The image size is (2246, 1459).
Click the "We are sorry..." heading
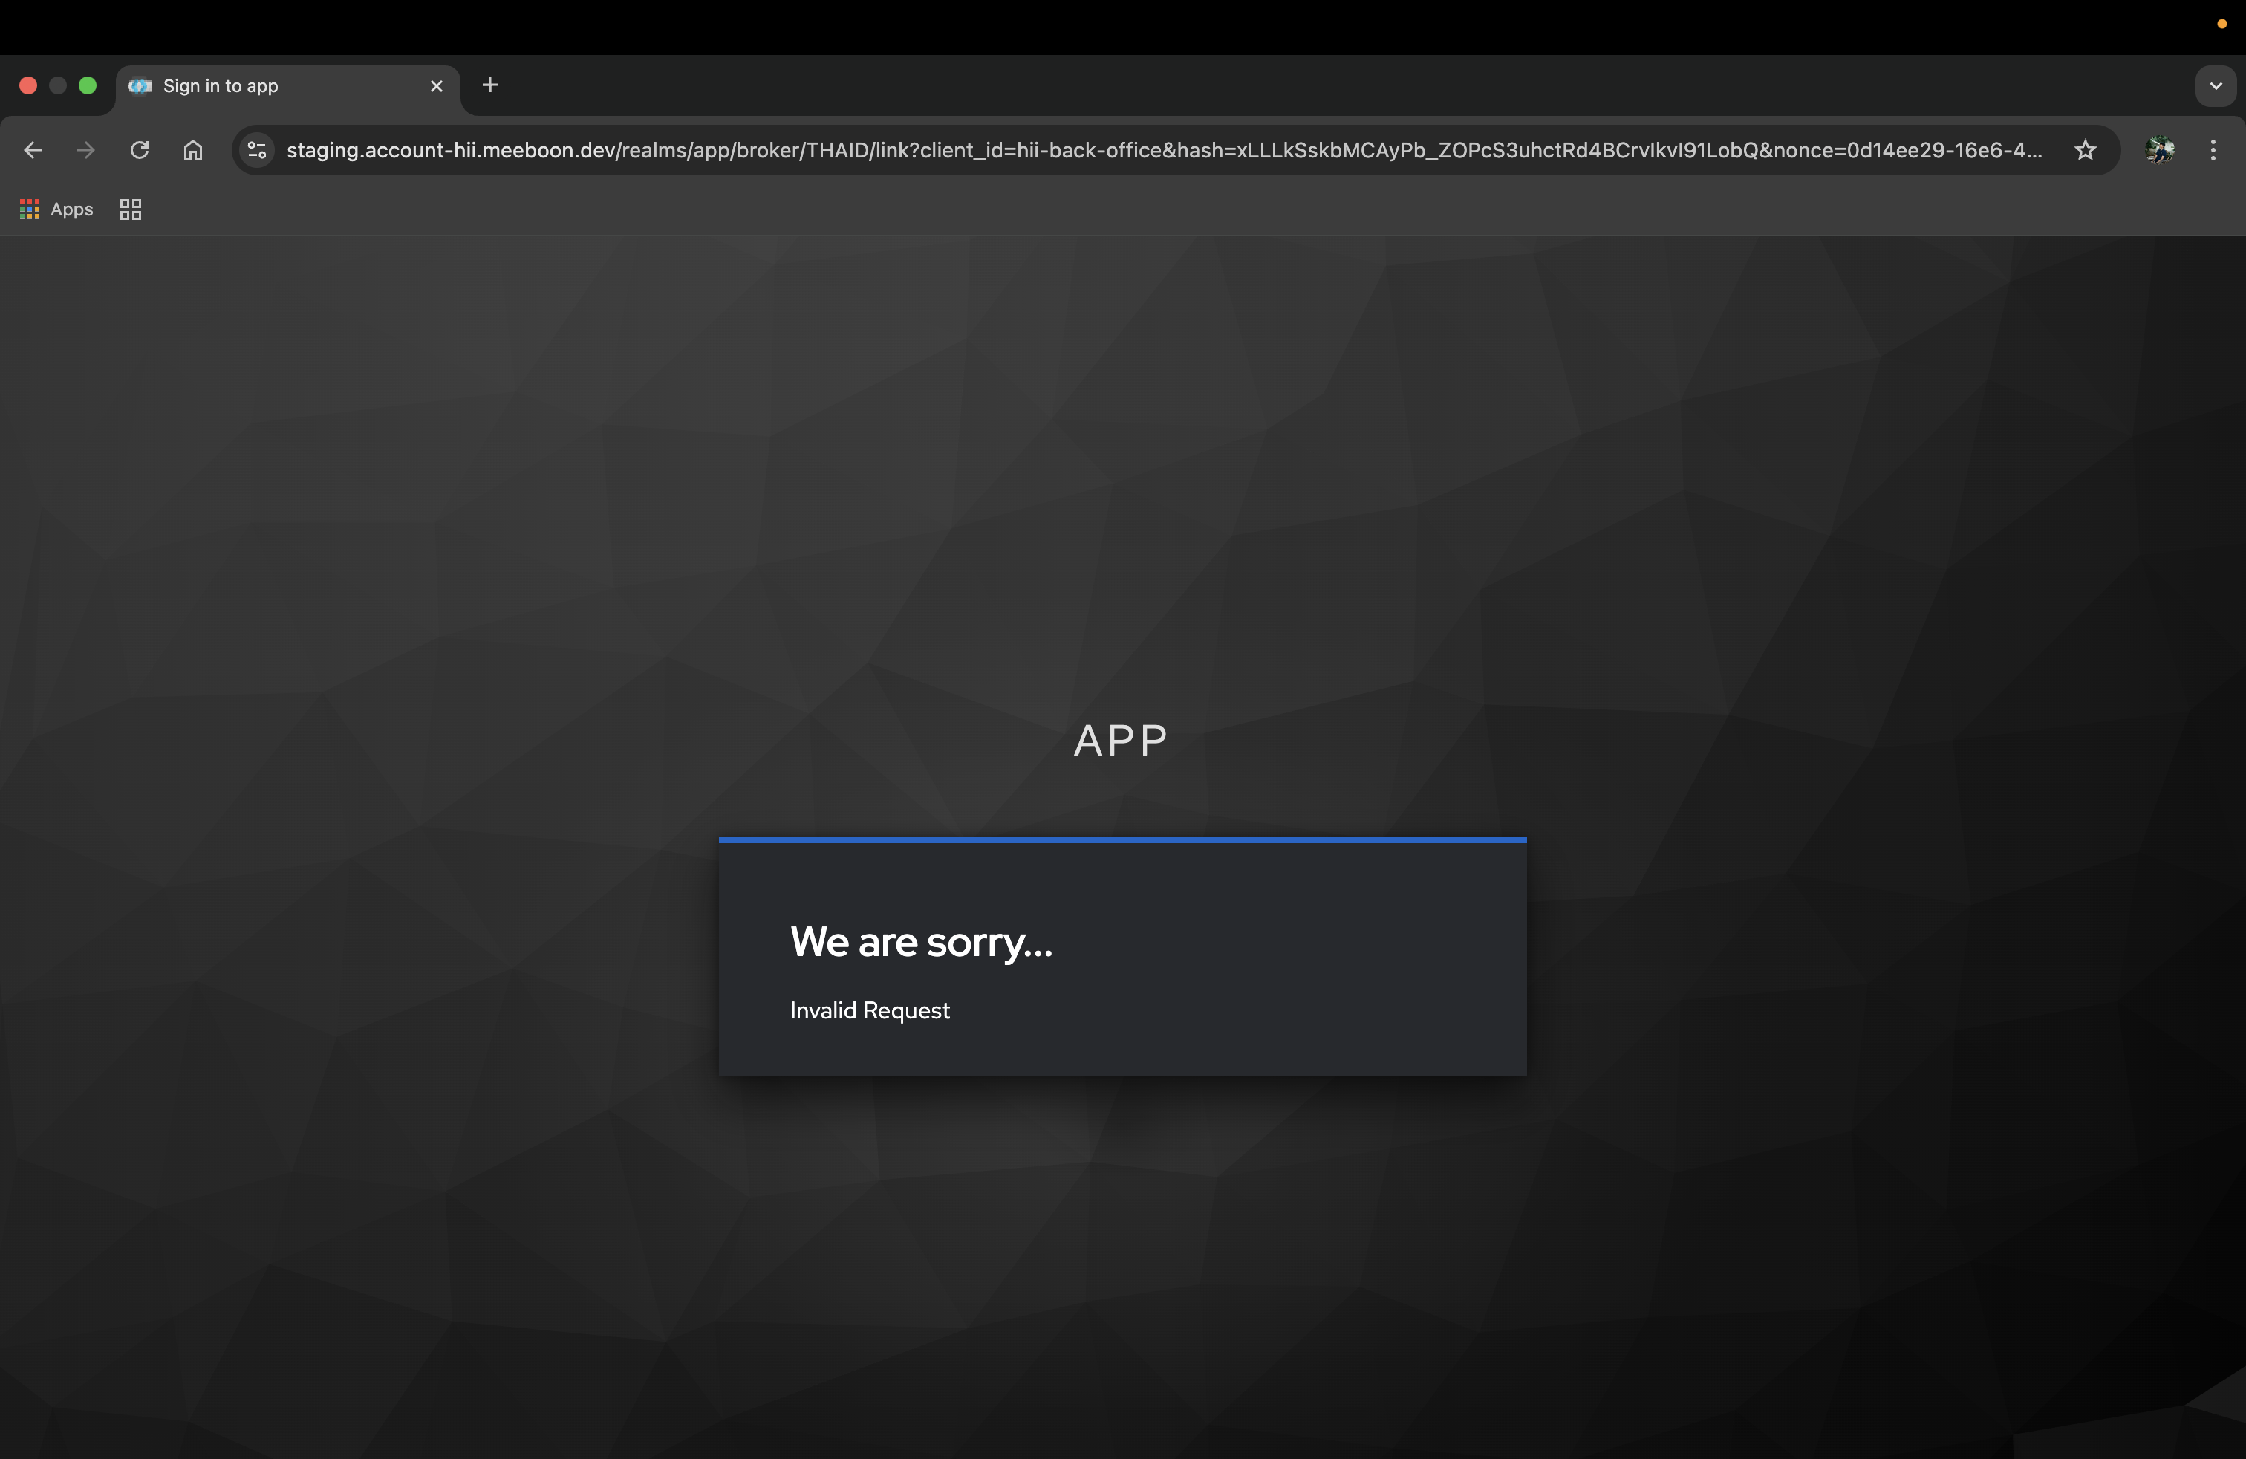[921, 942]
